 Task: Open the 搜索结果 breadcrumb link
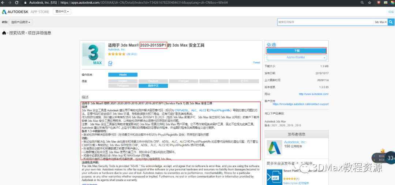(17, 33)
